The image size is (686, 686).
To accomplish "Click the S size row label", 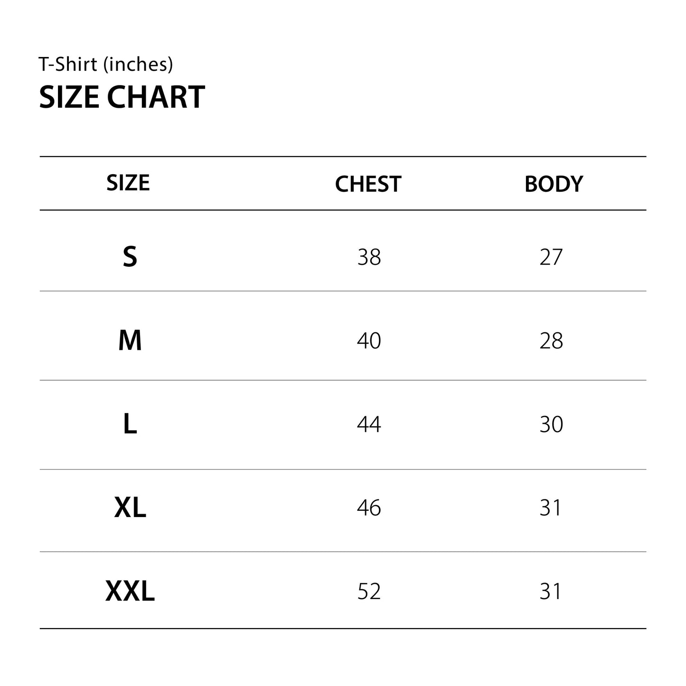I will point(130,257).
